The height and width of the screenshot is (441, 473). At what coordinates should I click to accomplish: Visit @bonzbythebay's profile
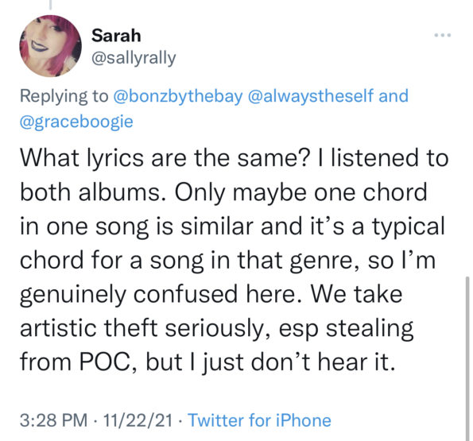pyautogui.click(x=178, y=96)
